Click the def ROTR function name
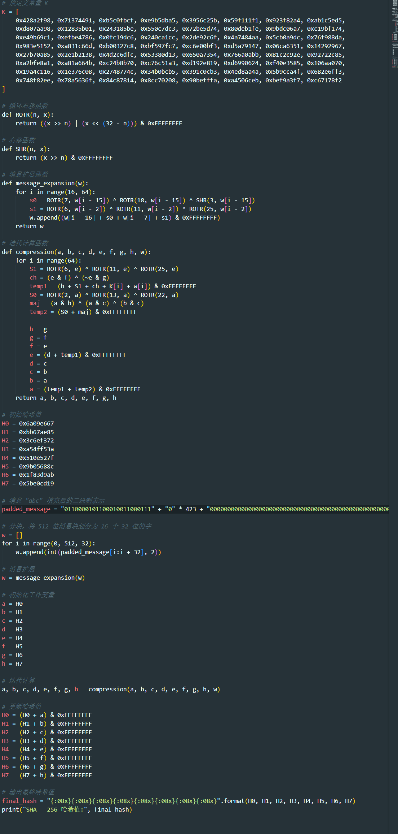The image size is (398, 834). [x=22, y=114]
